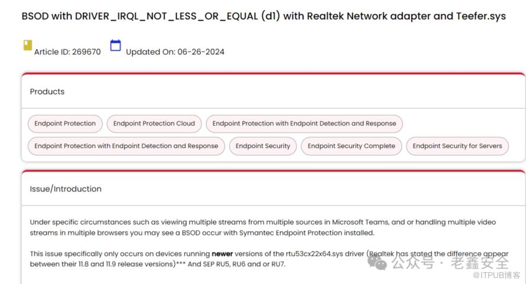Select the Endpoint Protection Cloud tag
Image resolution: width=526 pixels, height=284 pixels.
pos(154,124)
